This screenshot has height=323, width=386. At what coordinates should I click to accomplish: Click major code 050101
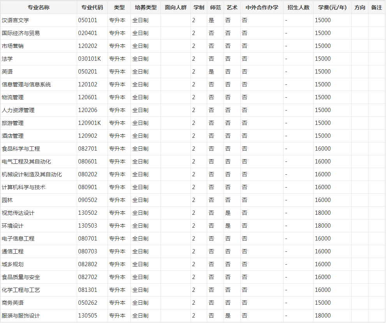[88, 20]
